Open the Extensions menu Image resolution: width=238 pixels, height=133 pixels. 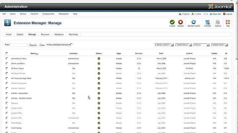63,14
